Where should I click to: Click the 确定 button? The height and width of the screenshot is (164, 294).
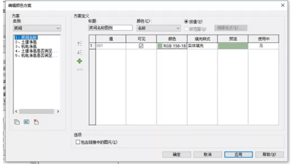pos(176,154)
